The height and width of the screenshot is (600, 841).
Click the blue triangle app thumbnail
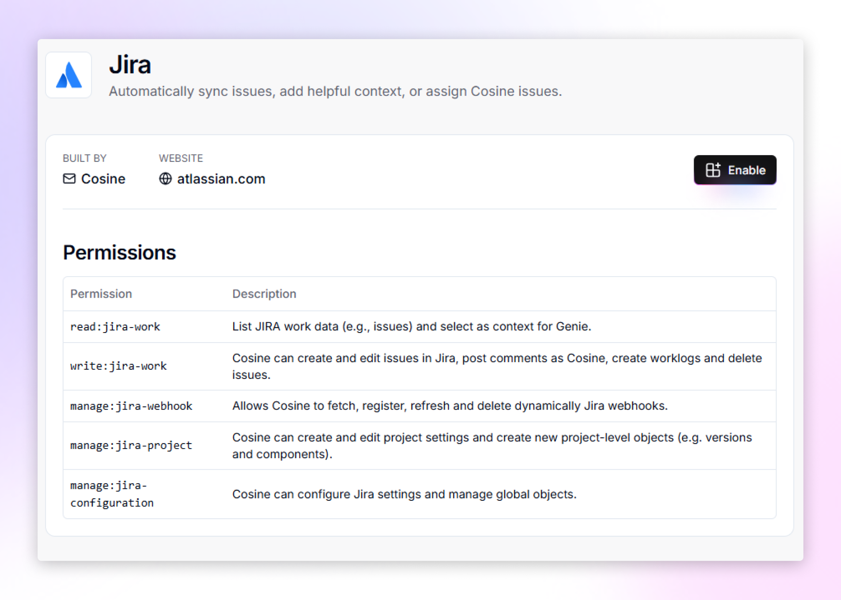point(68,75)
